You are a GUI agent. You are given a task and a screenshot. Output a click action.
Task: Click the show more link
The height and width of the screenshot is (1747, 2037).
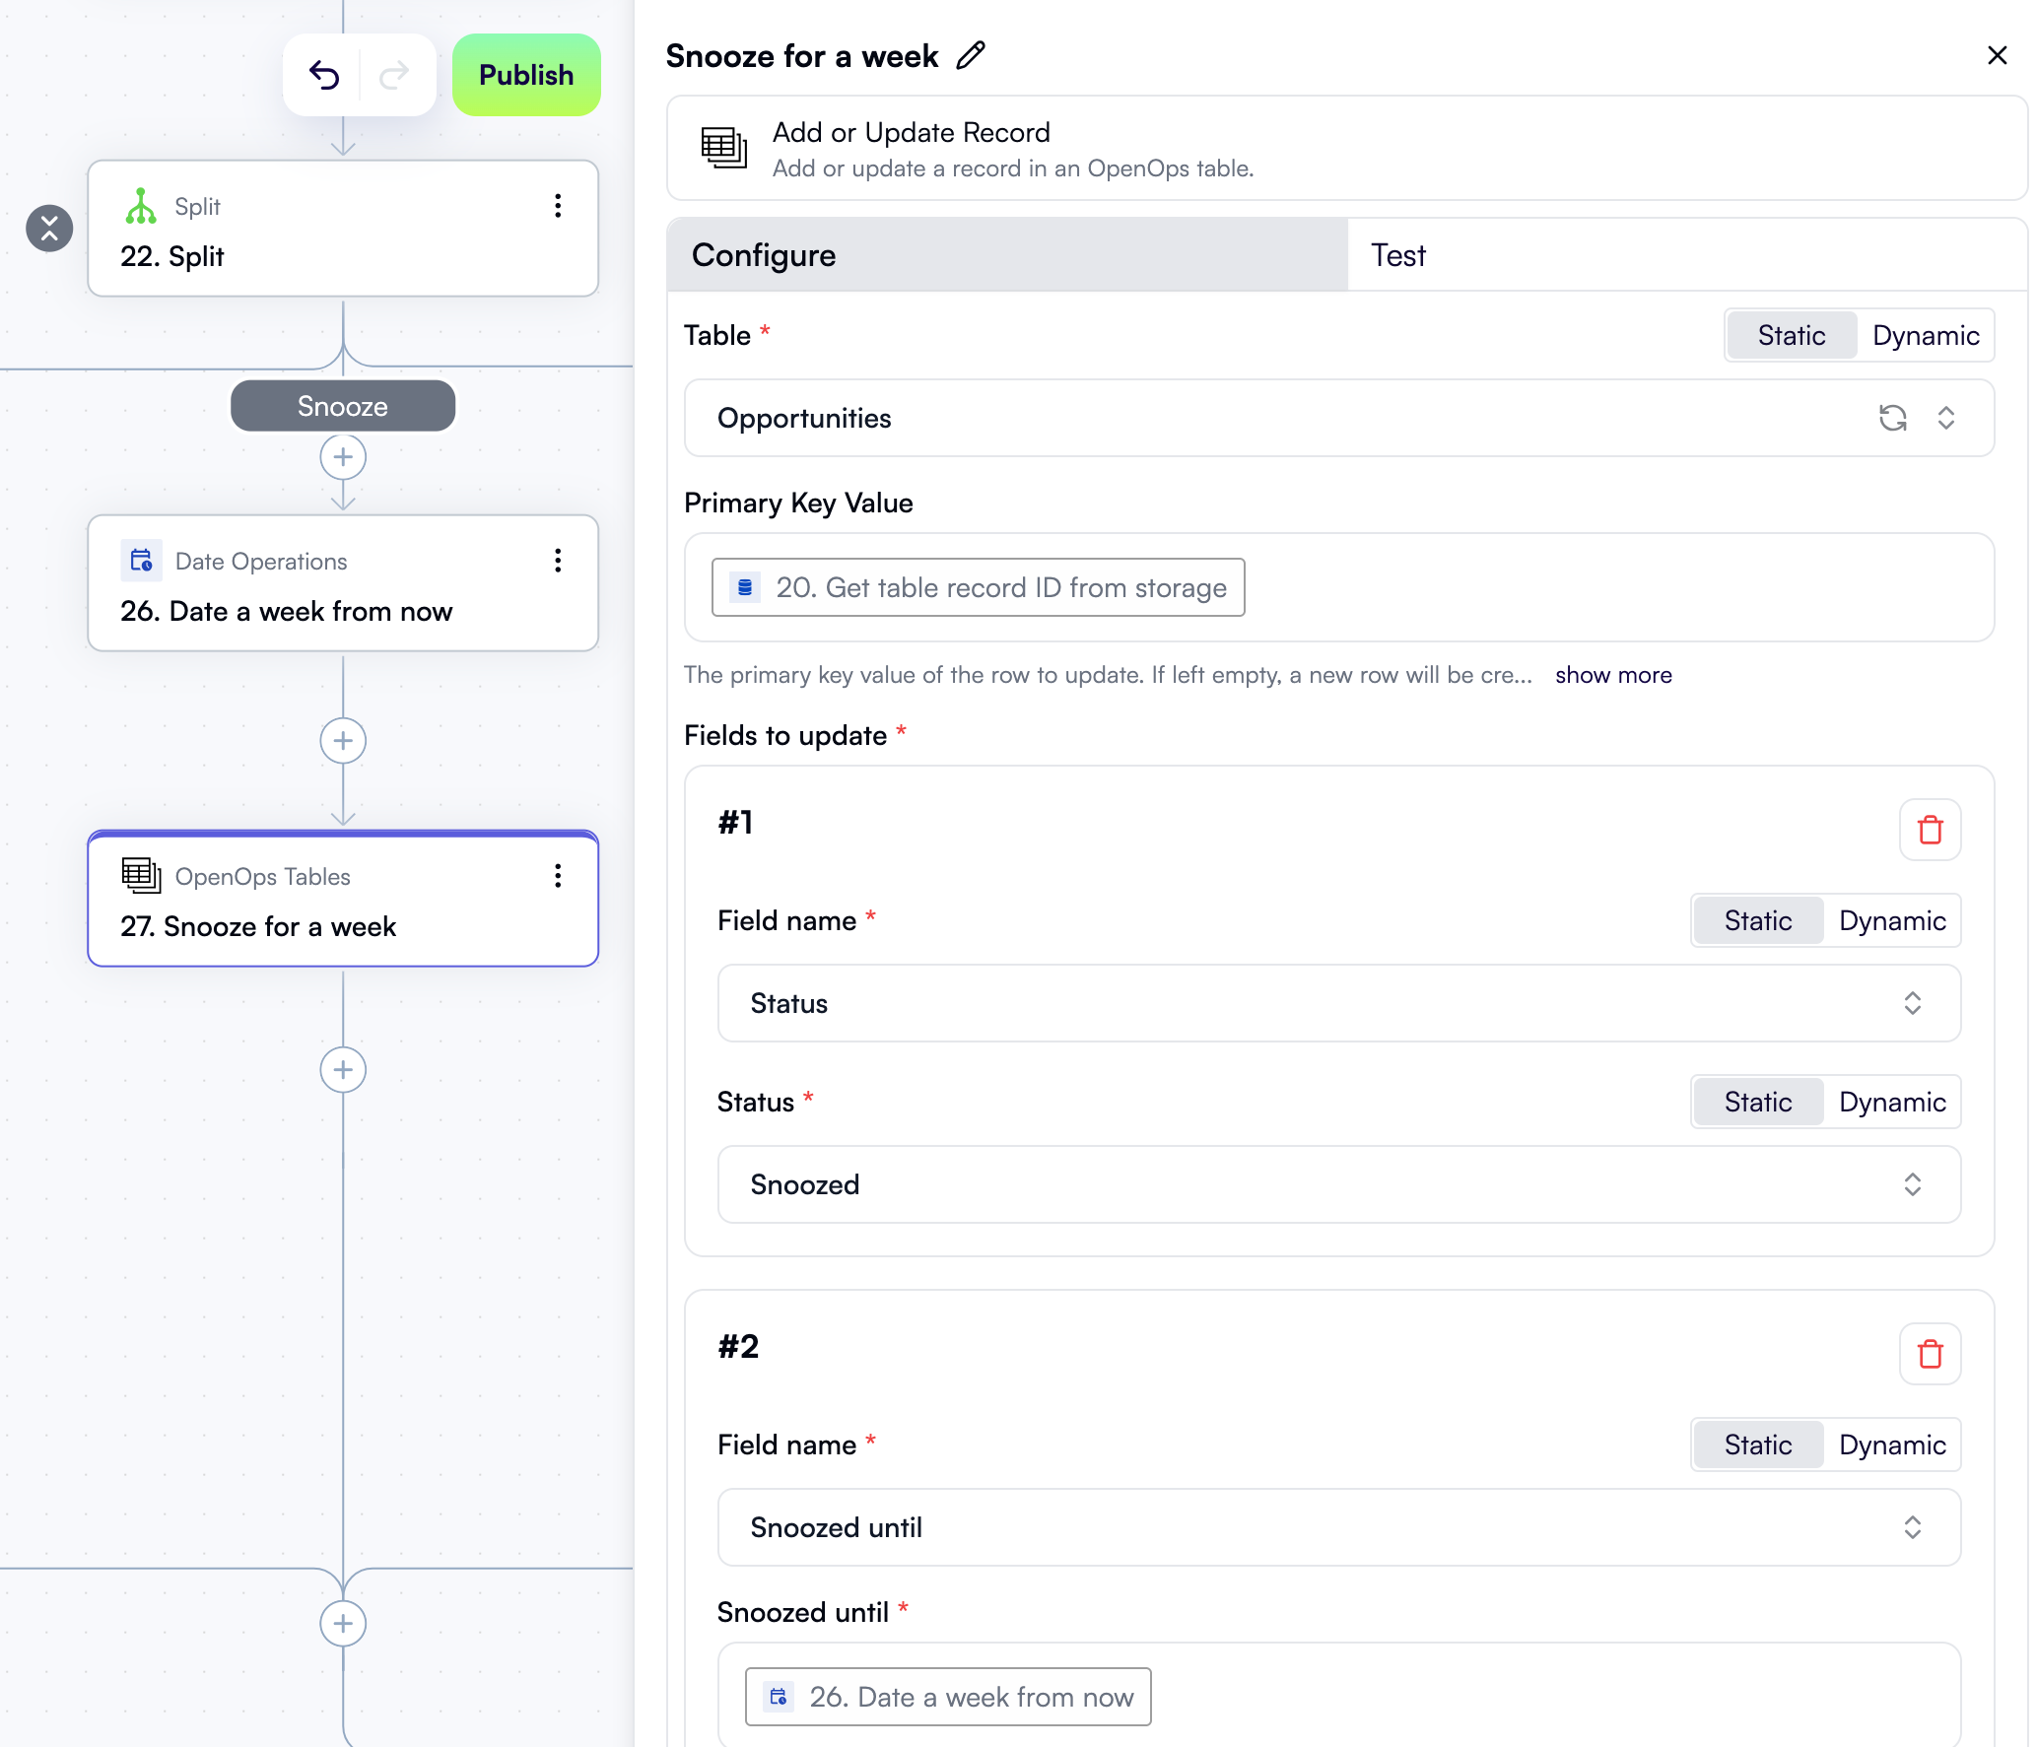click(1612, 675)
